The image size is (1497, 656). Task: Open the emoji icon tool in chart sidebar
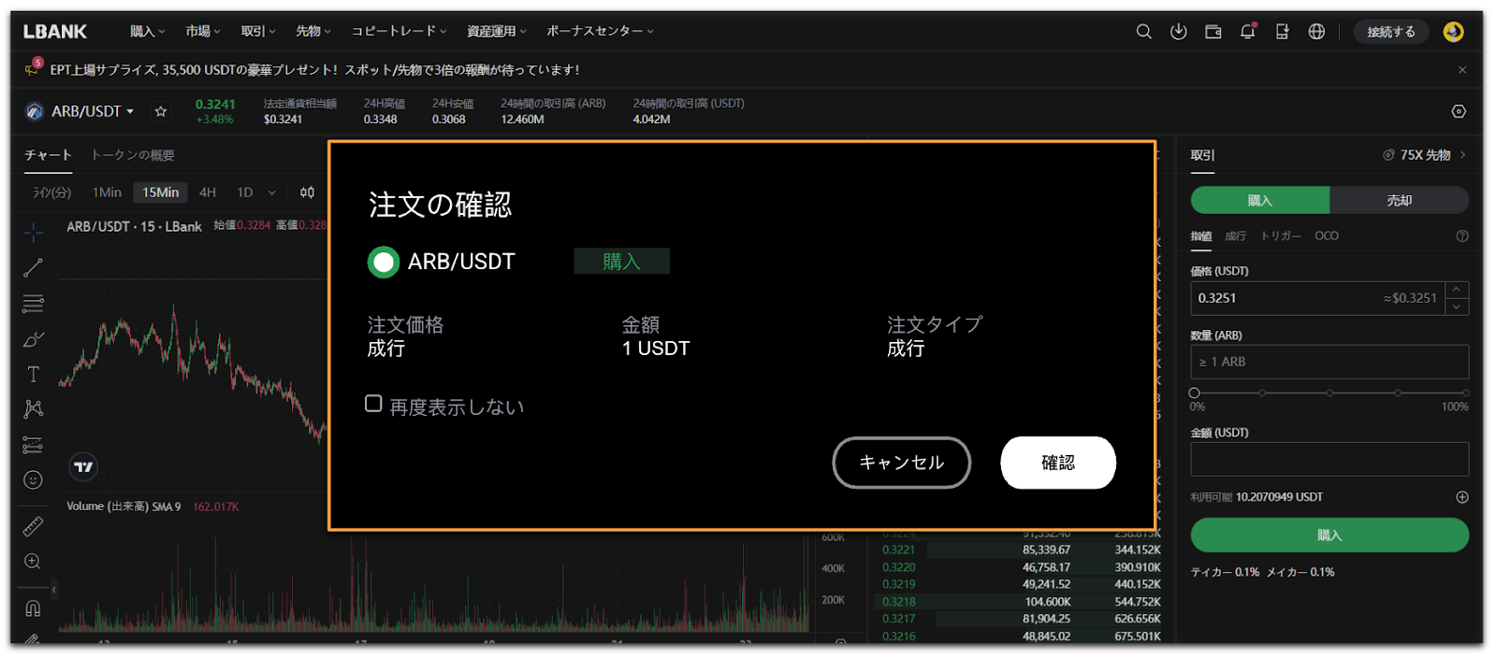[x=33, y=480]
